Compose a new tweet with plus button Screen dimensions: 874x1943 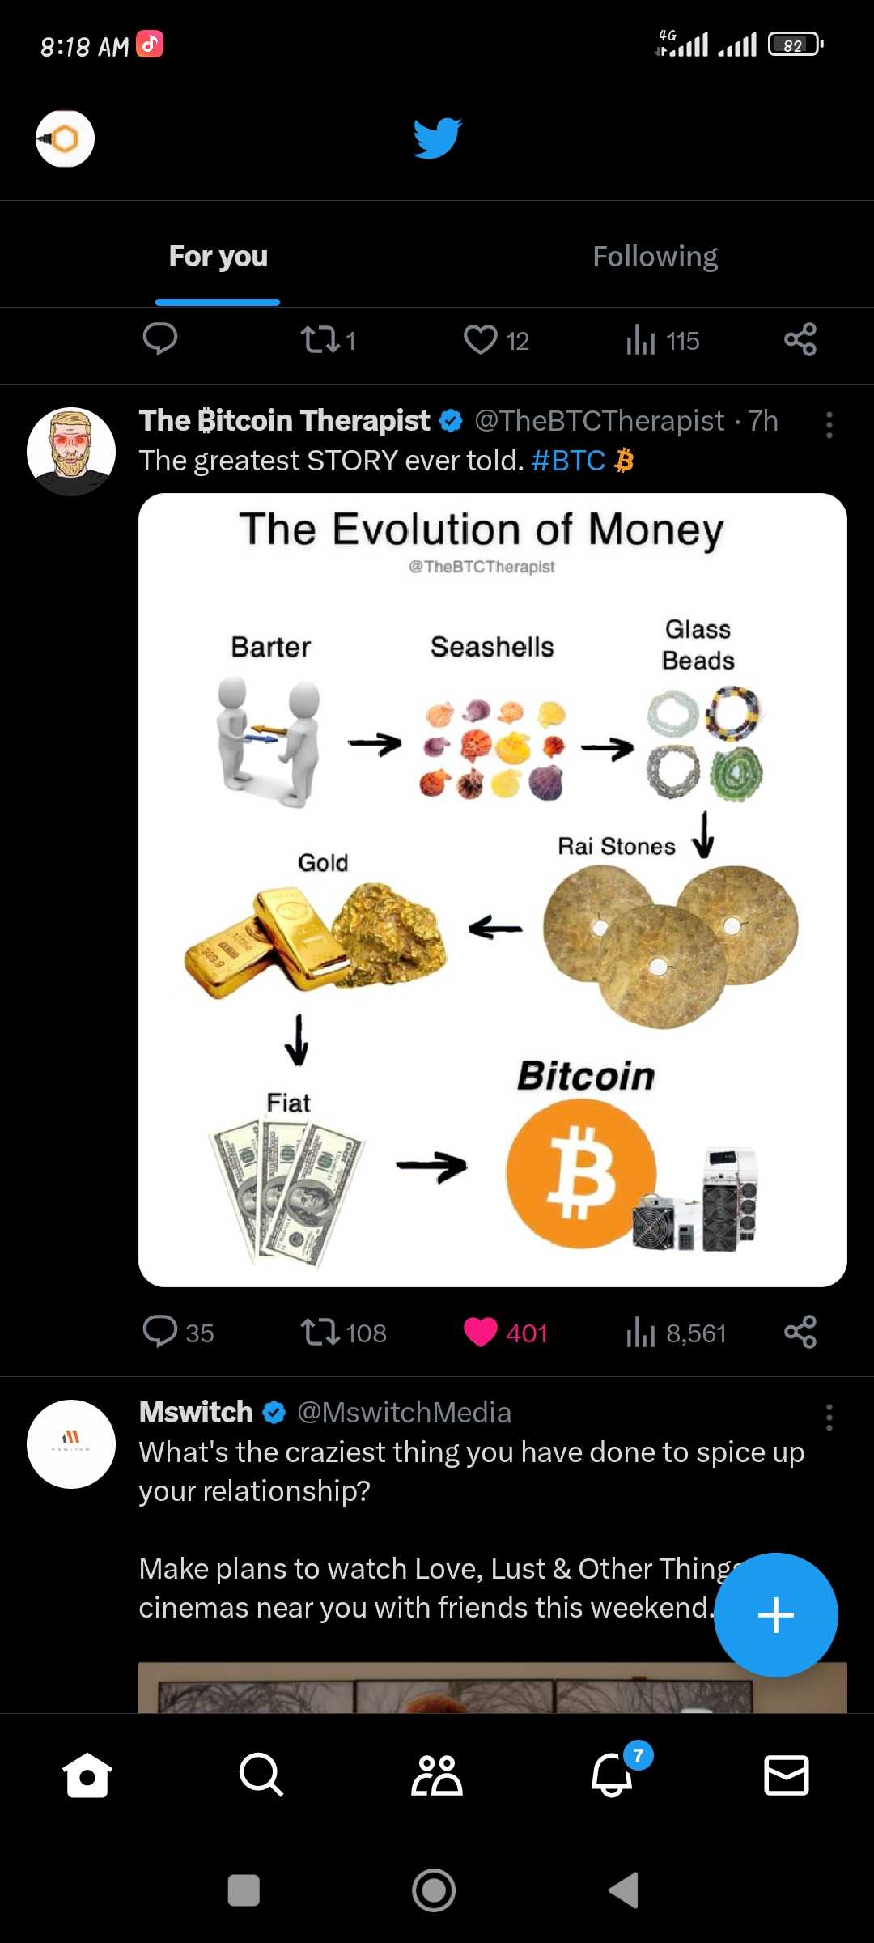click(775, 1614)
